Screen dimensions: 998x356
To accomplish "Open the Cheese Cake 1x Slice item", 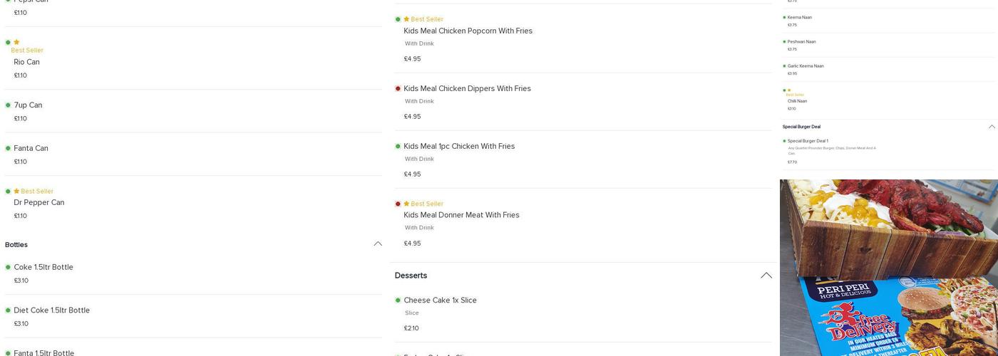I will pyautogui.click(x=440, y=300).
